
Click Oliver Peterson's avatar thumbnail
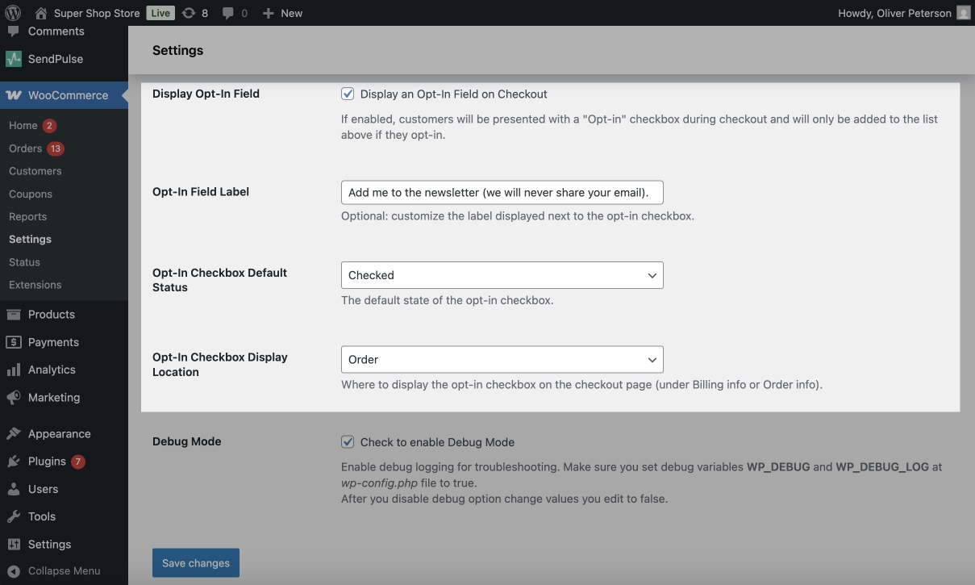point(963,13)
